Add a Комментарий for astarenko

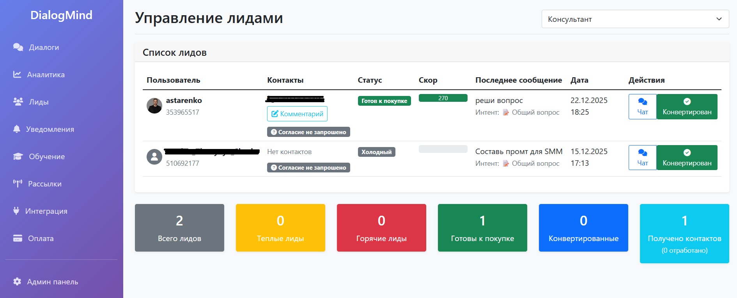coord(297,114)
